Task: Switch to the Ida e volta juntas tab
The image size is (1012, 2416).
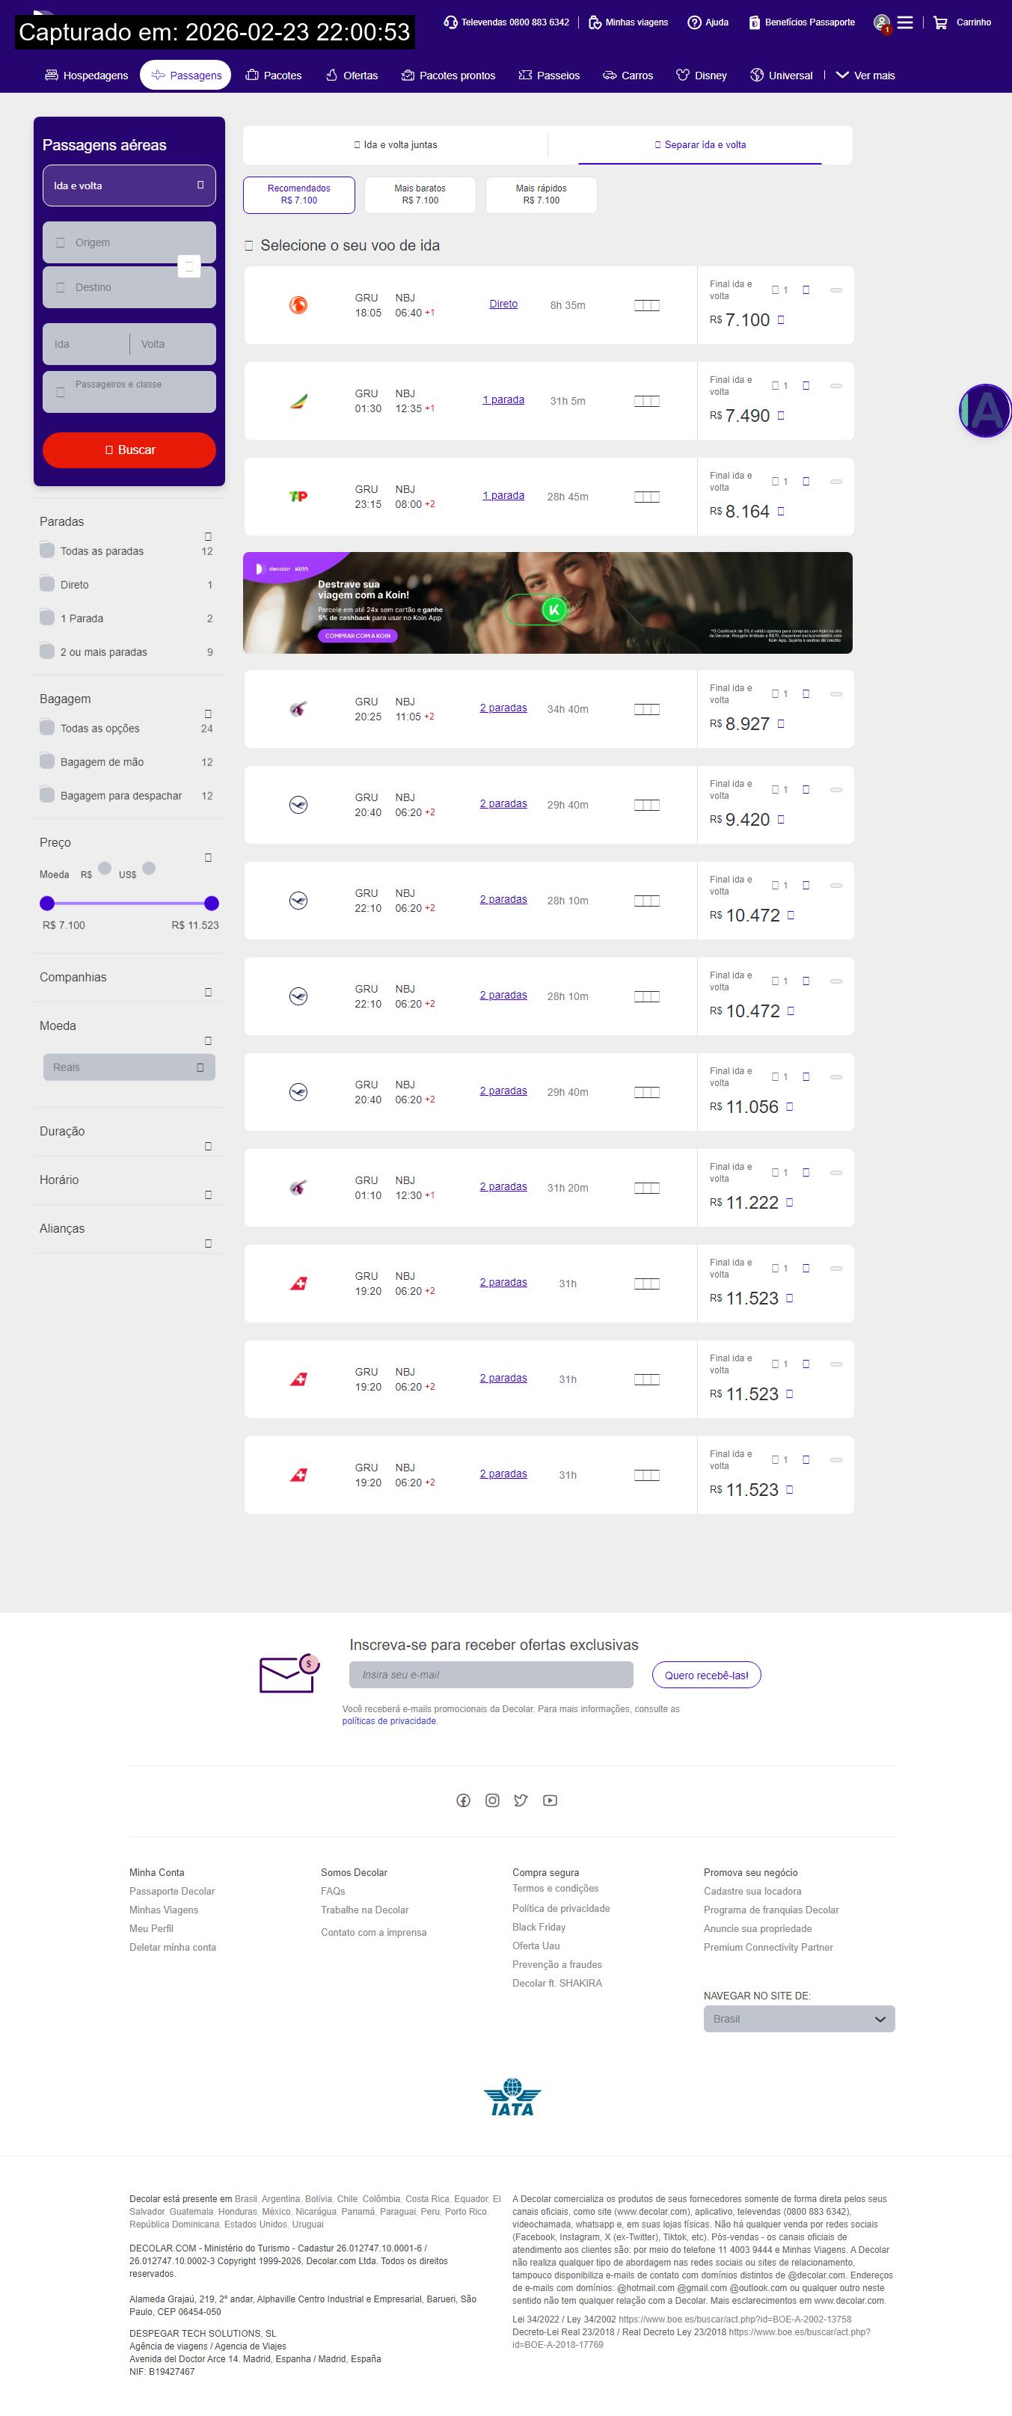Action: coord(395,145)
